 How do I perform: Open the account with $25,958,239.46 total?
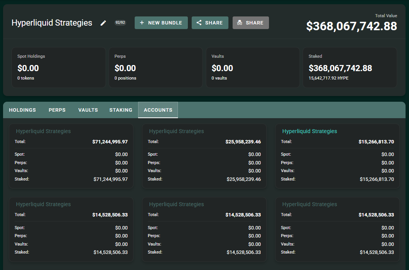click(177, 131)
